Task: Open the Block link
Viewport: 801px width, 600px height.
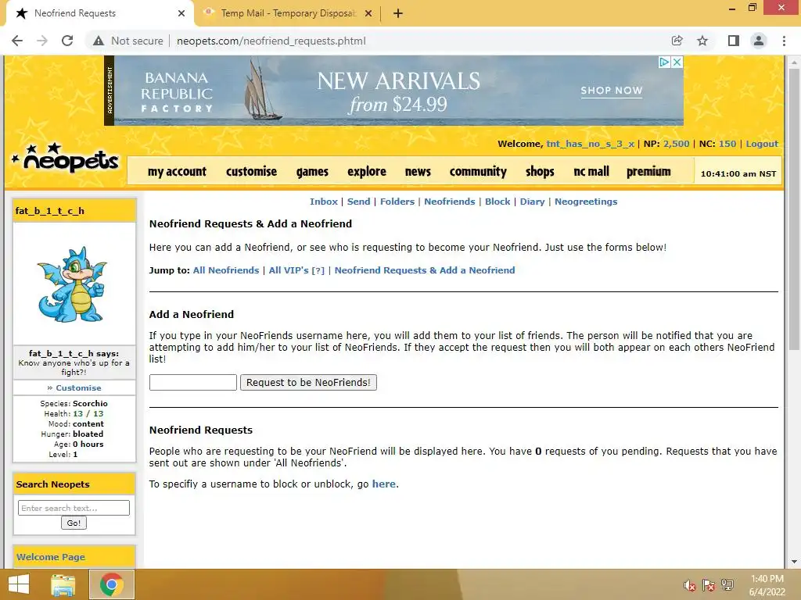Action: click(497, 202)
